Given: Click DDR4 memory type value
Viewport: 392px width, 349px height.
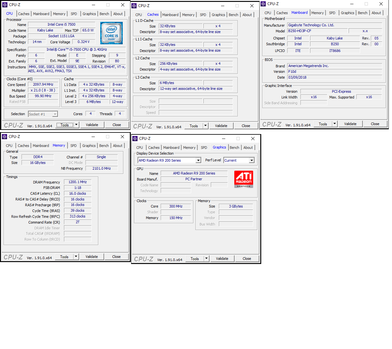Looking at the screenshot, I should (38, 157).
